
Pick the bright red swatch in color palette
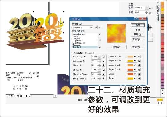[x=162, y=44]
